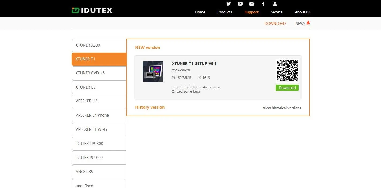Select IDUTEX PU-600 in the sidebar

[x=99, y=158]
